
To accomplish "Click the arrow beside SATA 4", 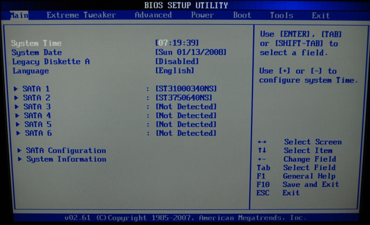I will [x=17, y=115].
